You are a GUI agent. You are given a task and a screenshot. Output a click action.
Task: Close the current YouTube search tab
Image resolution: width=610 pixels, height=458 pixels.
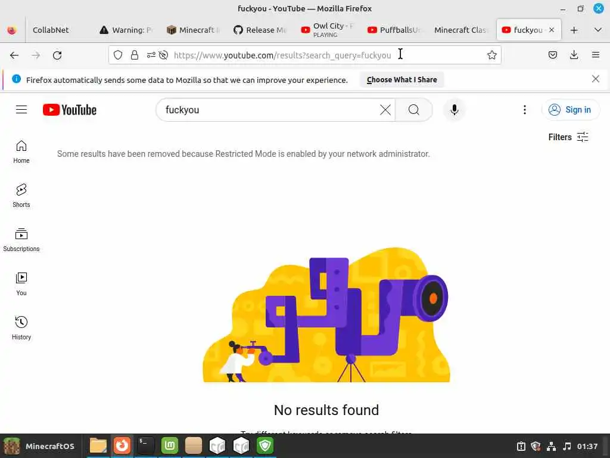point(552,30)
